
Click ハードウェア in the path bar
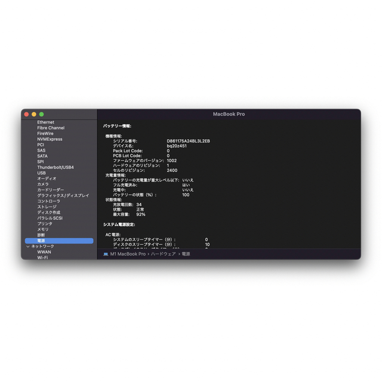[163, 254]
